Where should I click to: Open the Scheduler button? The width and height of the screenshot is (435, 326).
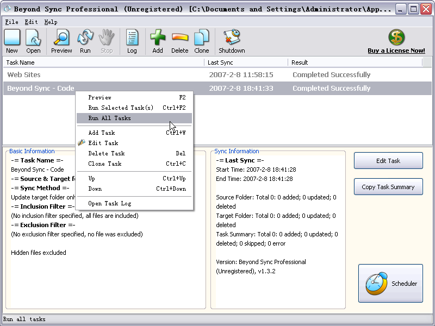tap(390, 283)
